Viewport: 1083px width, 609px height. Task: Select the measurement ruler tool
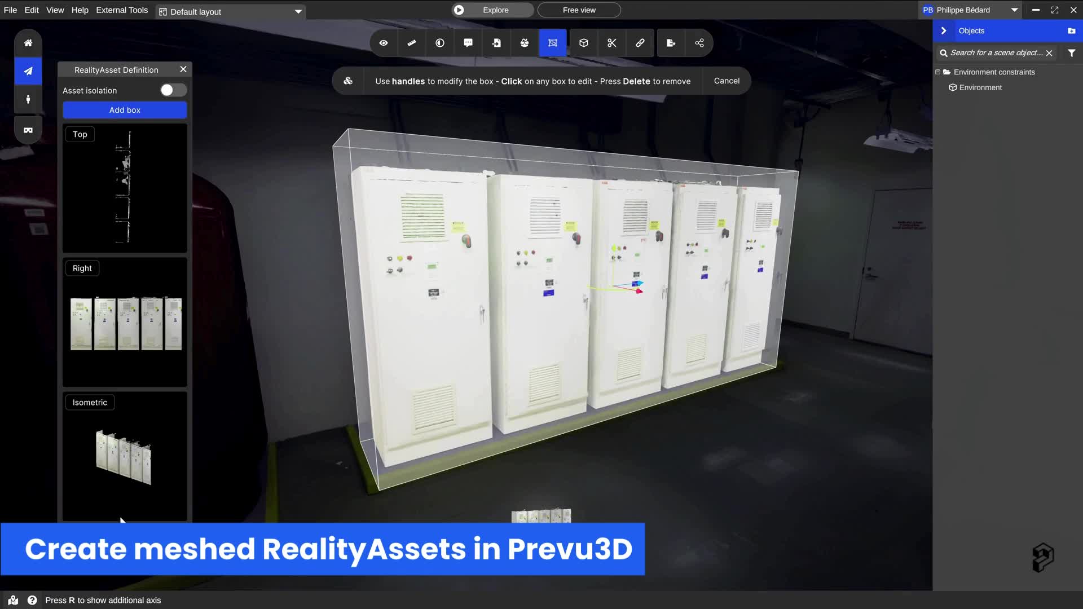412,43
